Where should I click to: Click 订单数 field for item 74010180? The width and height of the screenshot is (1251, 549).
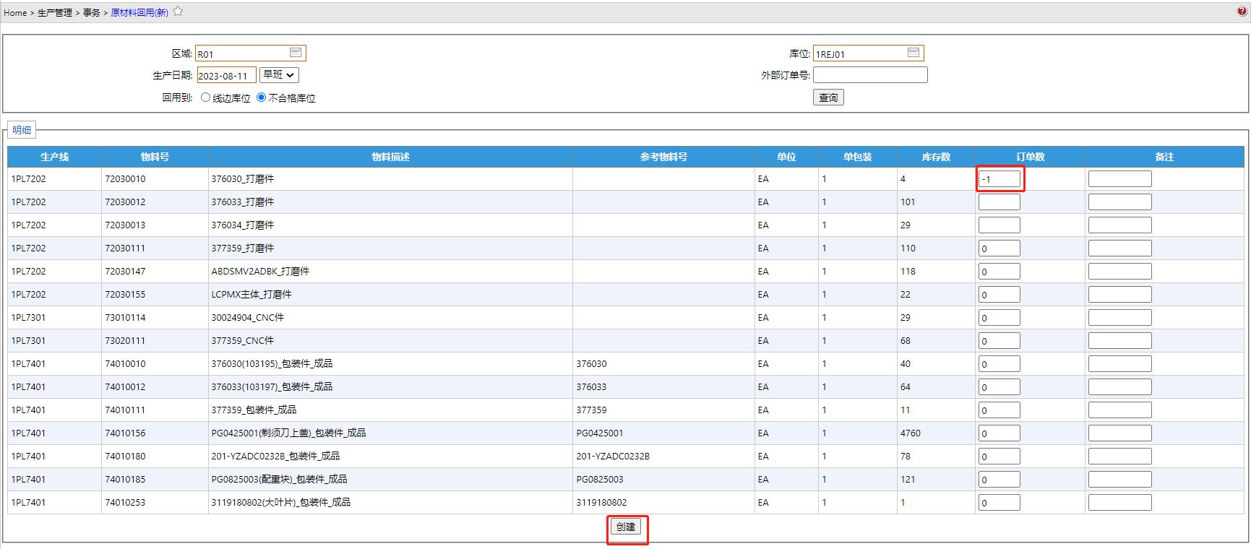pos(999,457)
